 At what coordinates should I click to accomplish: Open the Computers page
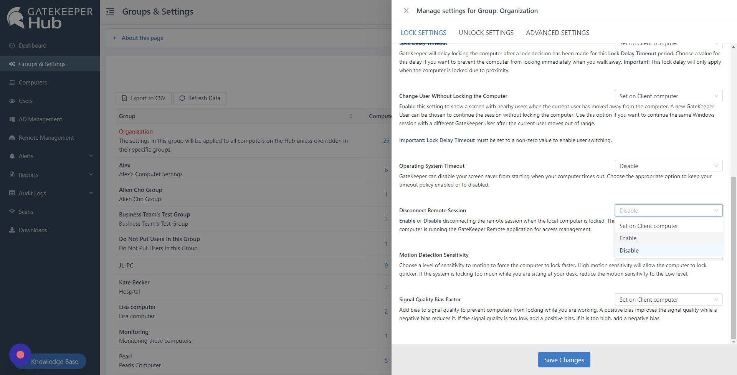click(50, 82)
